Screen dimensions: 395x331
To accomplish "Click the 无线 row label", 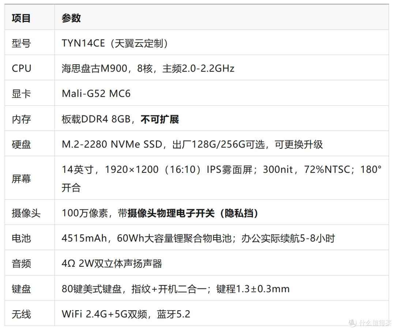I will tap(21, 314).
